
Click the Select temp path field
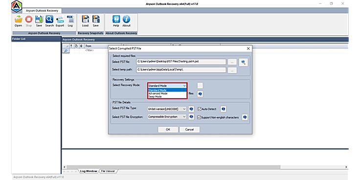tap(181, 70)
